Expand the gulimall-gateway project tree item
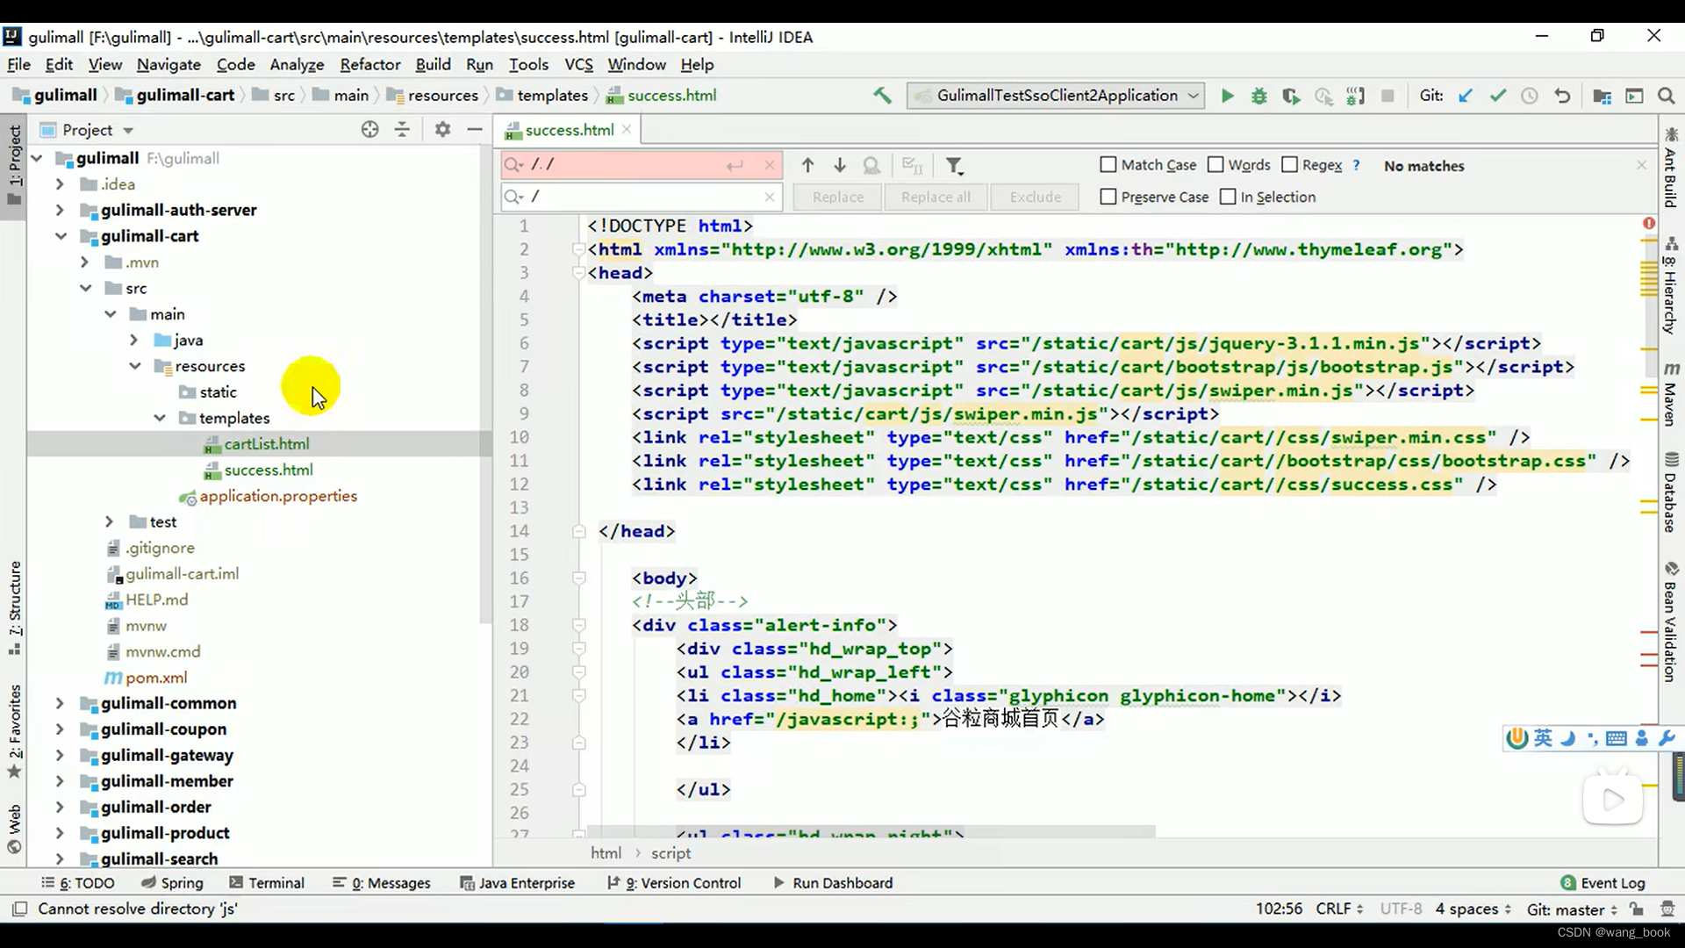 [59, 753]
